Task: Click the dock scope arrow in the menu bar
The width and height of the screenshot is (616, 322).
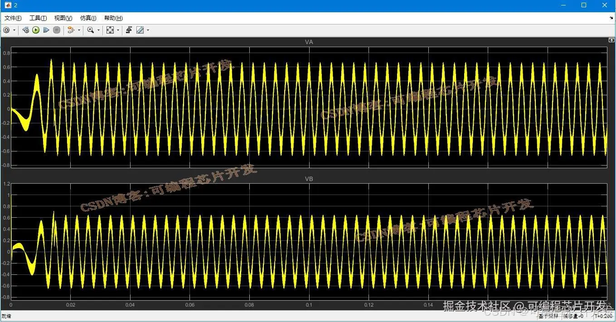Action: [611, 18]
